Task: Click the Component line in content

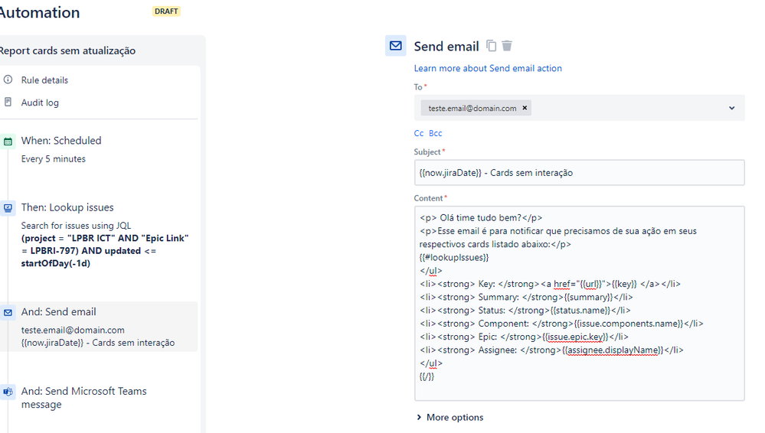Action: (561, 324)
